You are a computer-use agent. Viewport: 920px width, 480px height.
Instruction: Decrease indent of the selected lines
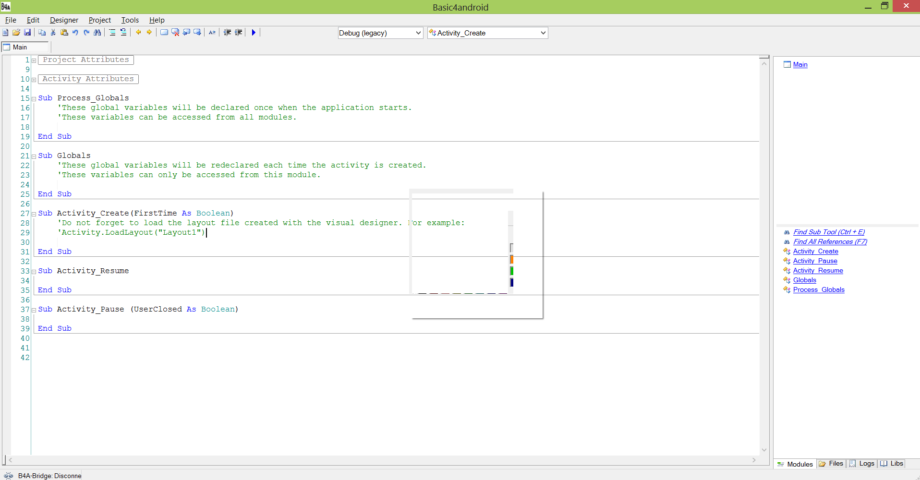tap(227, 33)
